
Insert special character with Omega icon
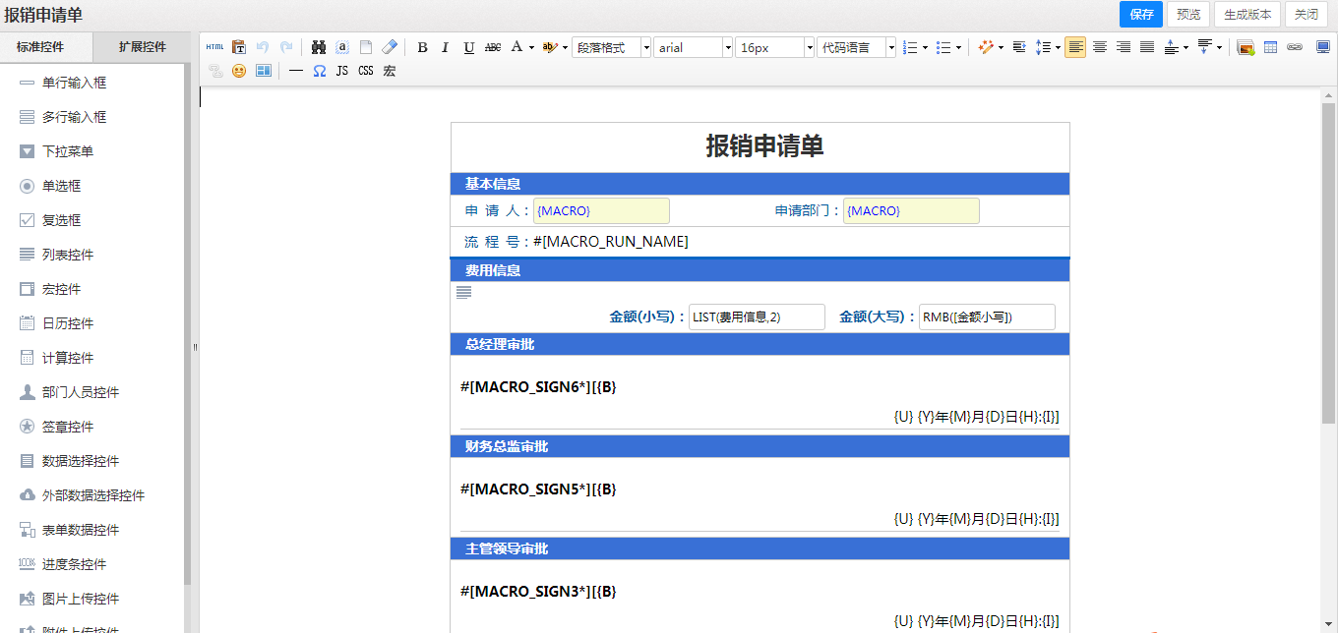pyautogui.click(x=320, y=71)
